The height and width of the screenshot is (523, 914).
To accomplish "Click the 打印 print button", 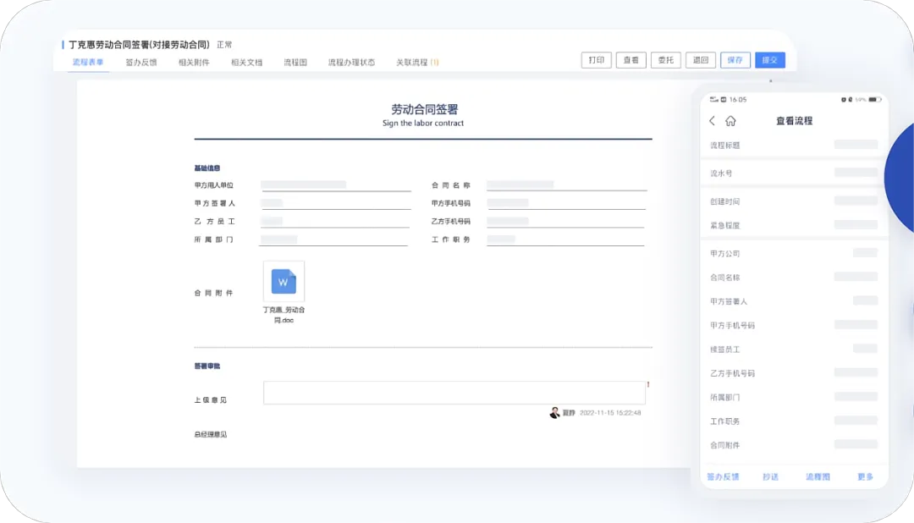I will point(597,60).
